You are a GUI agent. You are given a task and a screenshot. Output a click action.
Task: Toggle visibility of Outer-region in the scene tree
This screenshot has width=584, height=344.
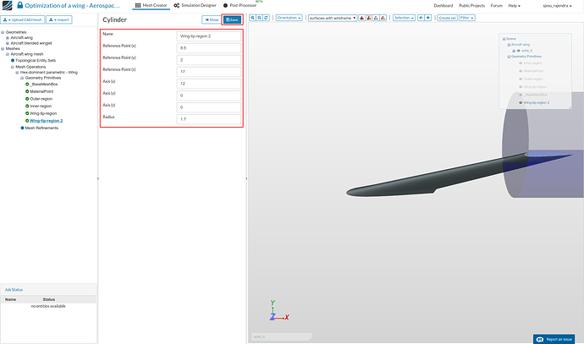(521, 79)
